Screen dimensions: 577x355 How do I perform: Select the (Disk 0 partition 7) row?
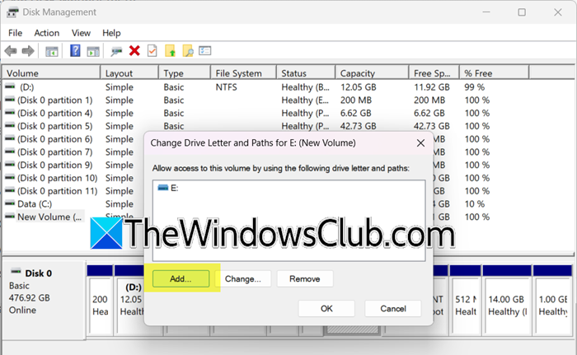tap(73, 152)
